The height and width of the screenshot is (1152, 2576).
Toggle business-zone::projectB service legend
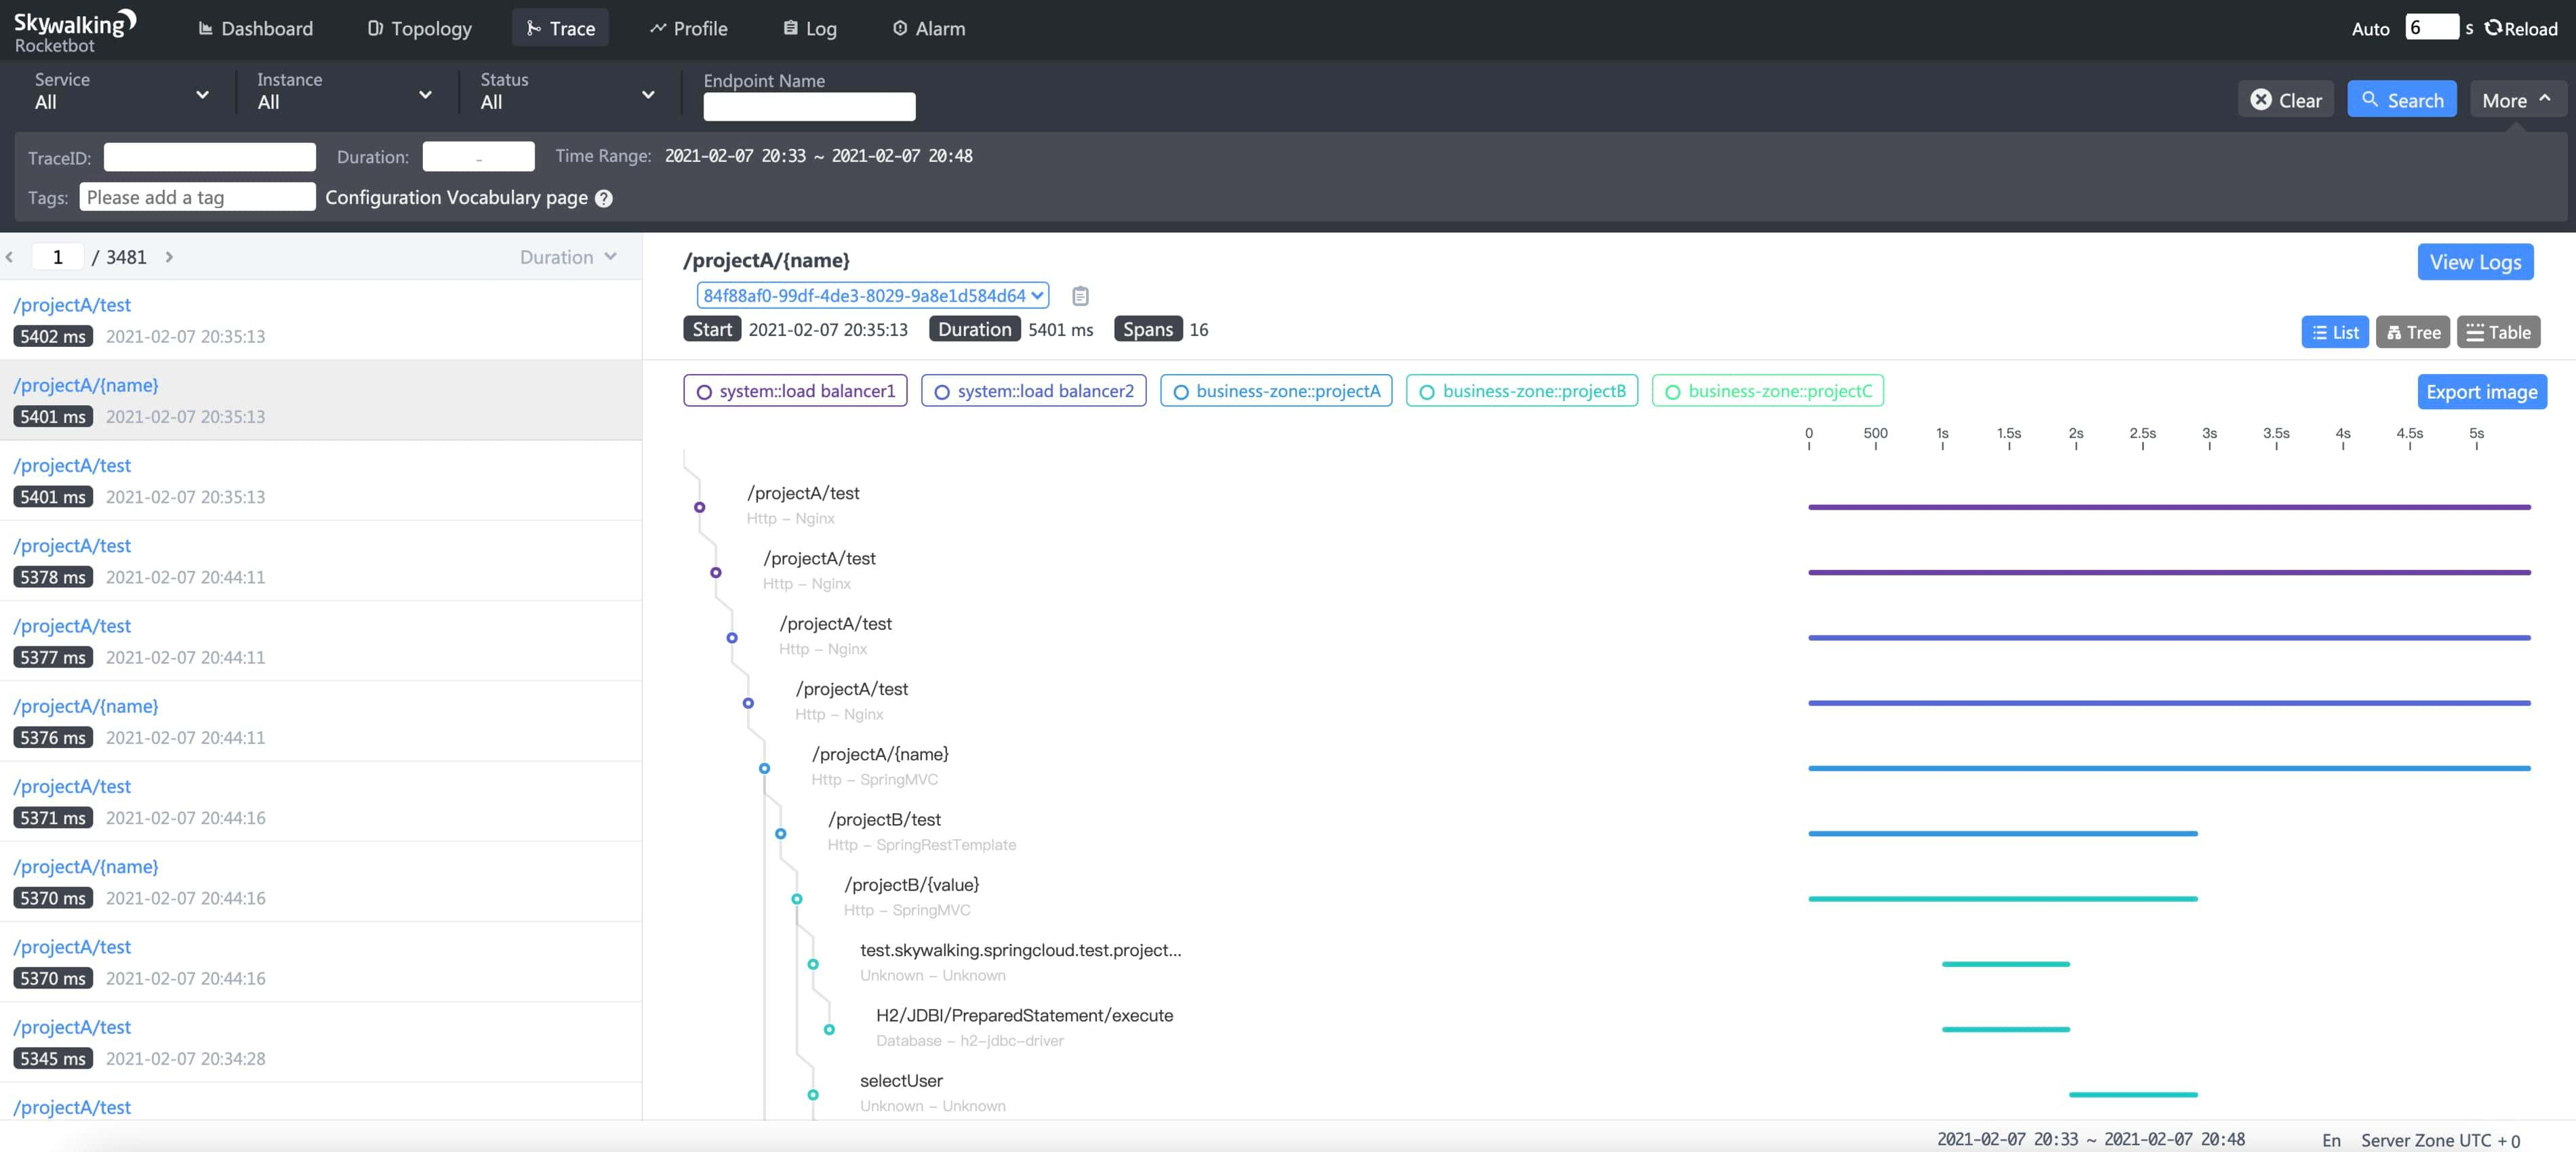click(x=1521, y=391)
